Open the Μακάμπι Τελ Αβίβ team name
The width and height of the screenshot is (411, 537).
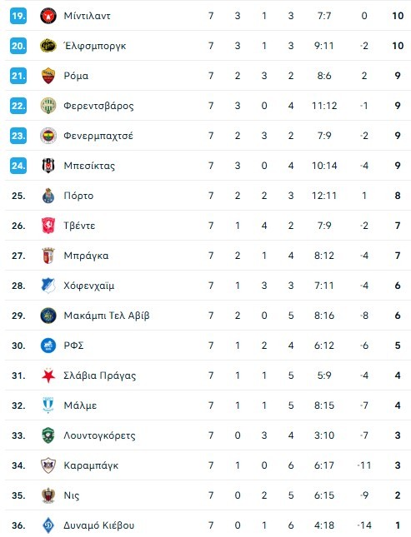click(107, 316)
